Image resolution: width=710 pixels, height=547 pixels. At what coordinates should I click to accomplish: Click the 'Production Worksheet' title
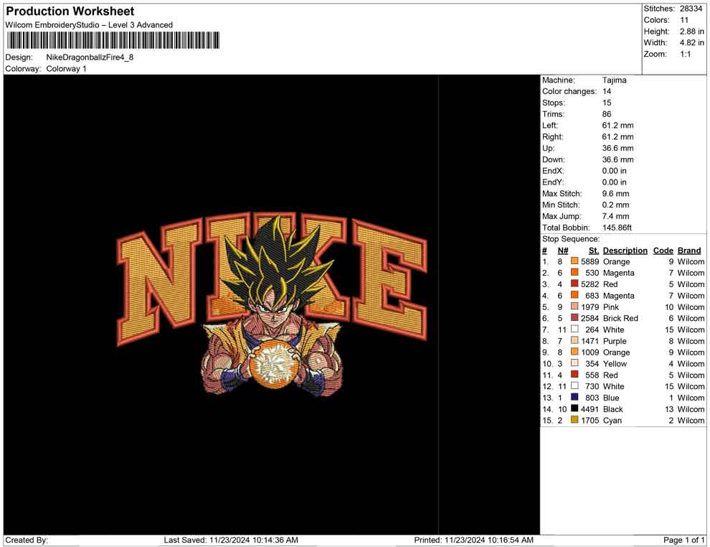click(x=70, y=11)
